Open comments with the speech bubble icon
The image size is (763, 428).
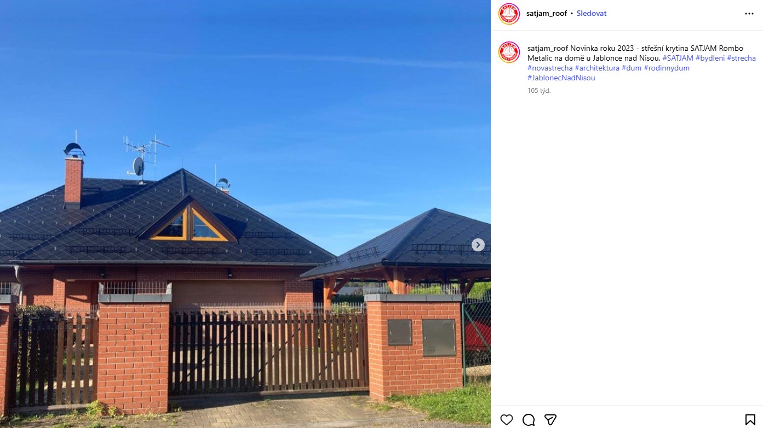529,420
